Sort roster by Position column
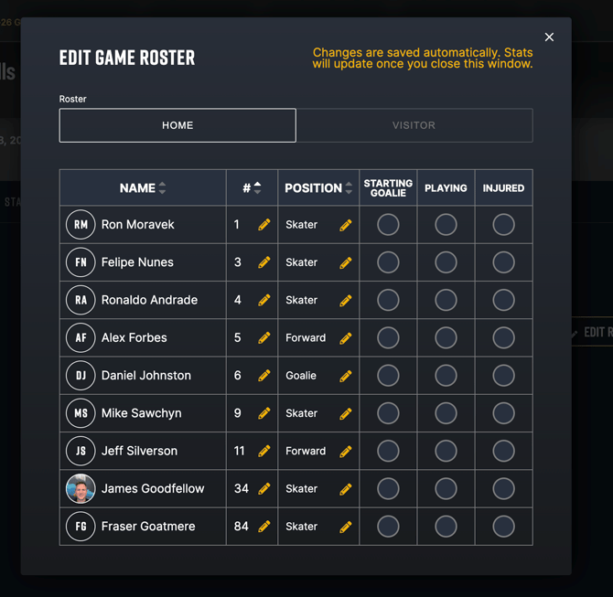 (x=318, y=188)
